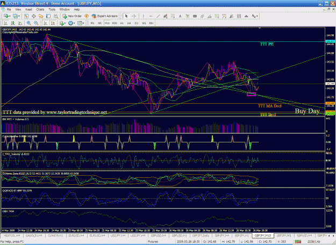Switch to bar chart display
The height and width of the screenshot is (245, 336).
pos(5,23)
